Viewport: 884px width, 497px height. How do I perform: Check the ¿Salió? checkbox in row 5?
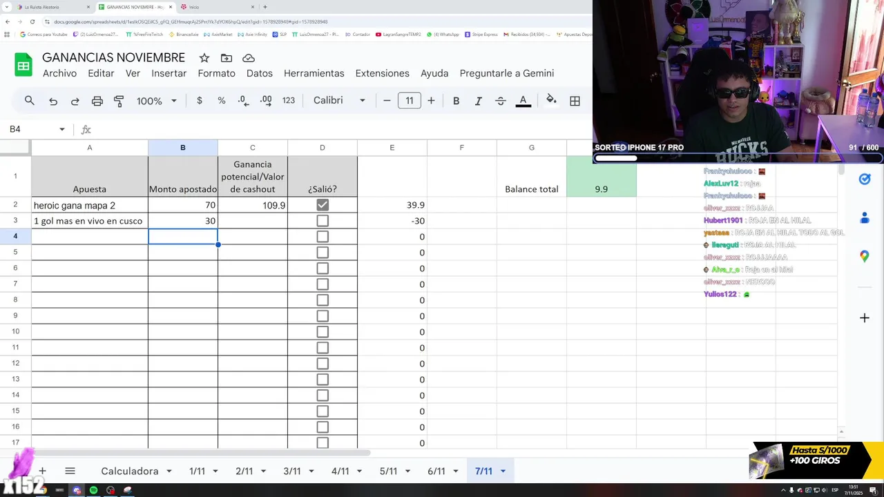(323, 253)
